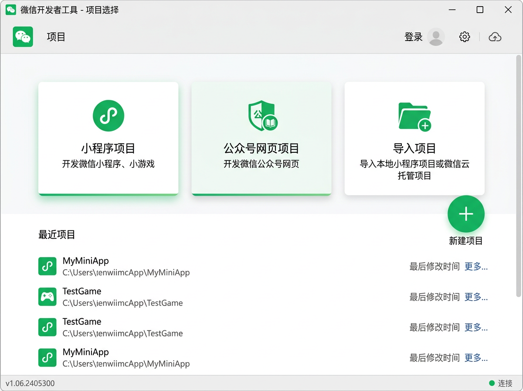The image size is (523, 391).
Task: Click 更多... in the tenwiimcApp\TestGame row
Action: tap(476, 328)
